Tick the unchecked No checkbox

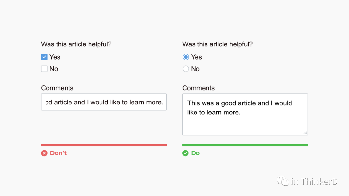(x=44, y=69)
